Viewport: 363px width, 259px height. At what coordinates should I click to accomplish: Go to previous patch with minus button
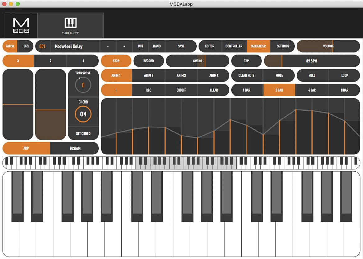[x=108, y=46]
